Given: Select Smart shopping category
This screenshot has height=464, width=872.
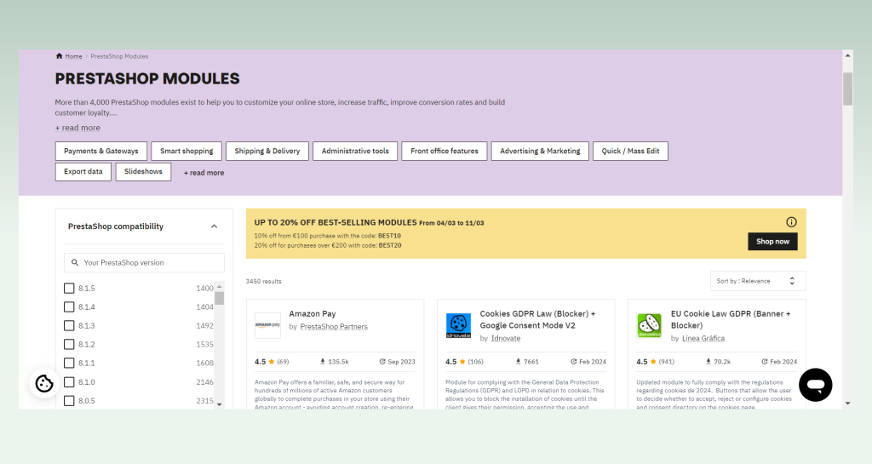Looking at the screenshot, I should point(186,152).
